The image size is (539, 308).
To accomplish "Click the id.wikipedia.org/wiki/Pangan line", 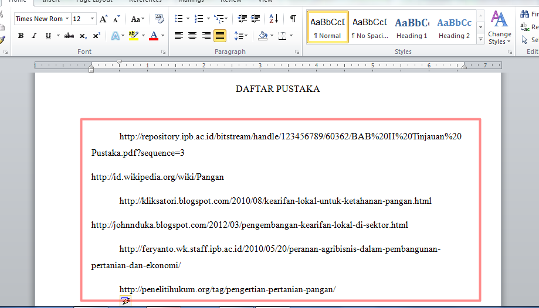I will coord(157,177).
